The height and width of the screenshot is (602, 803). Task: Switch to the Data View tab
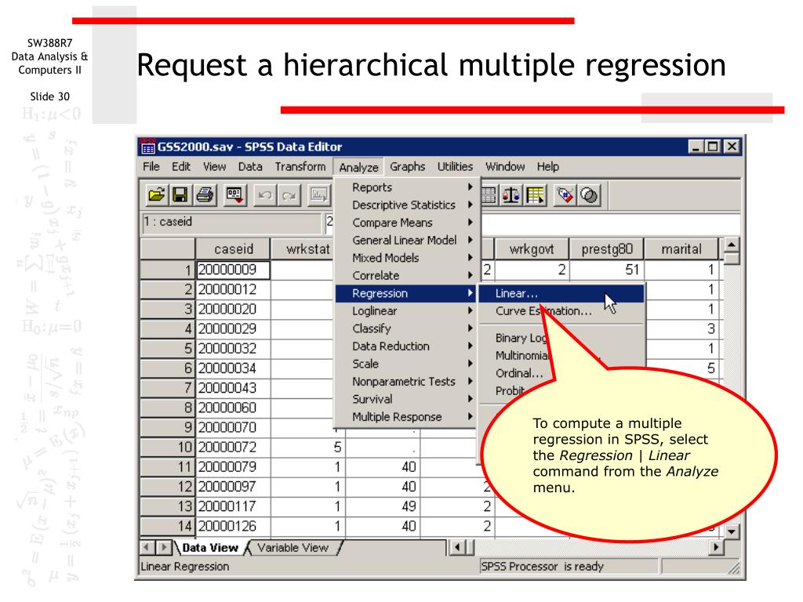[x=210, y=548]
